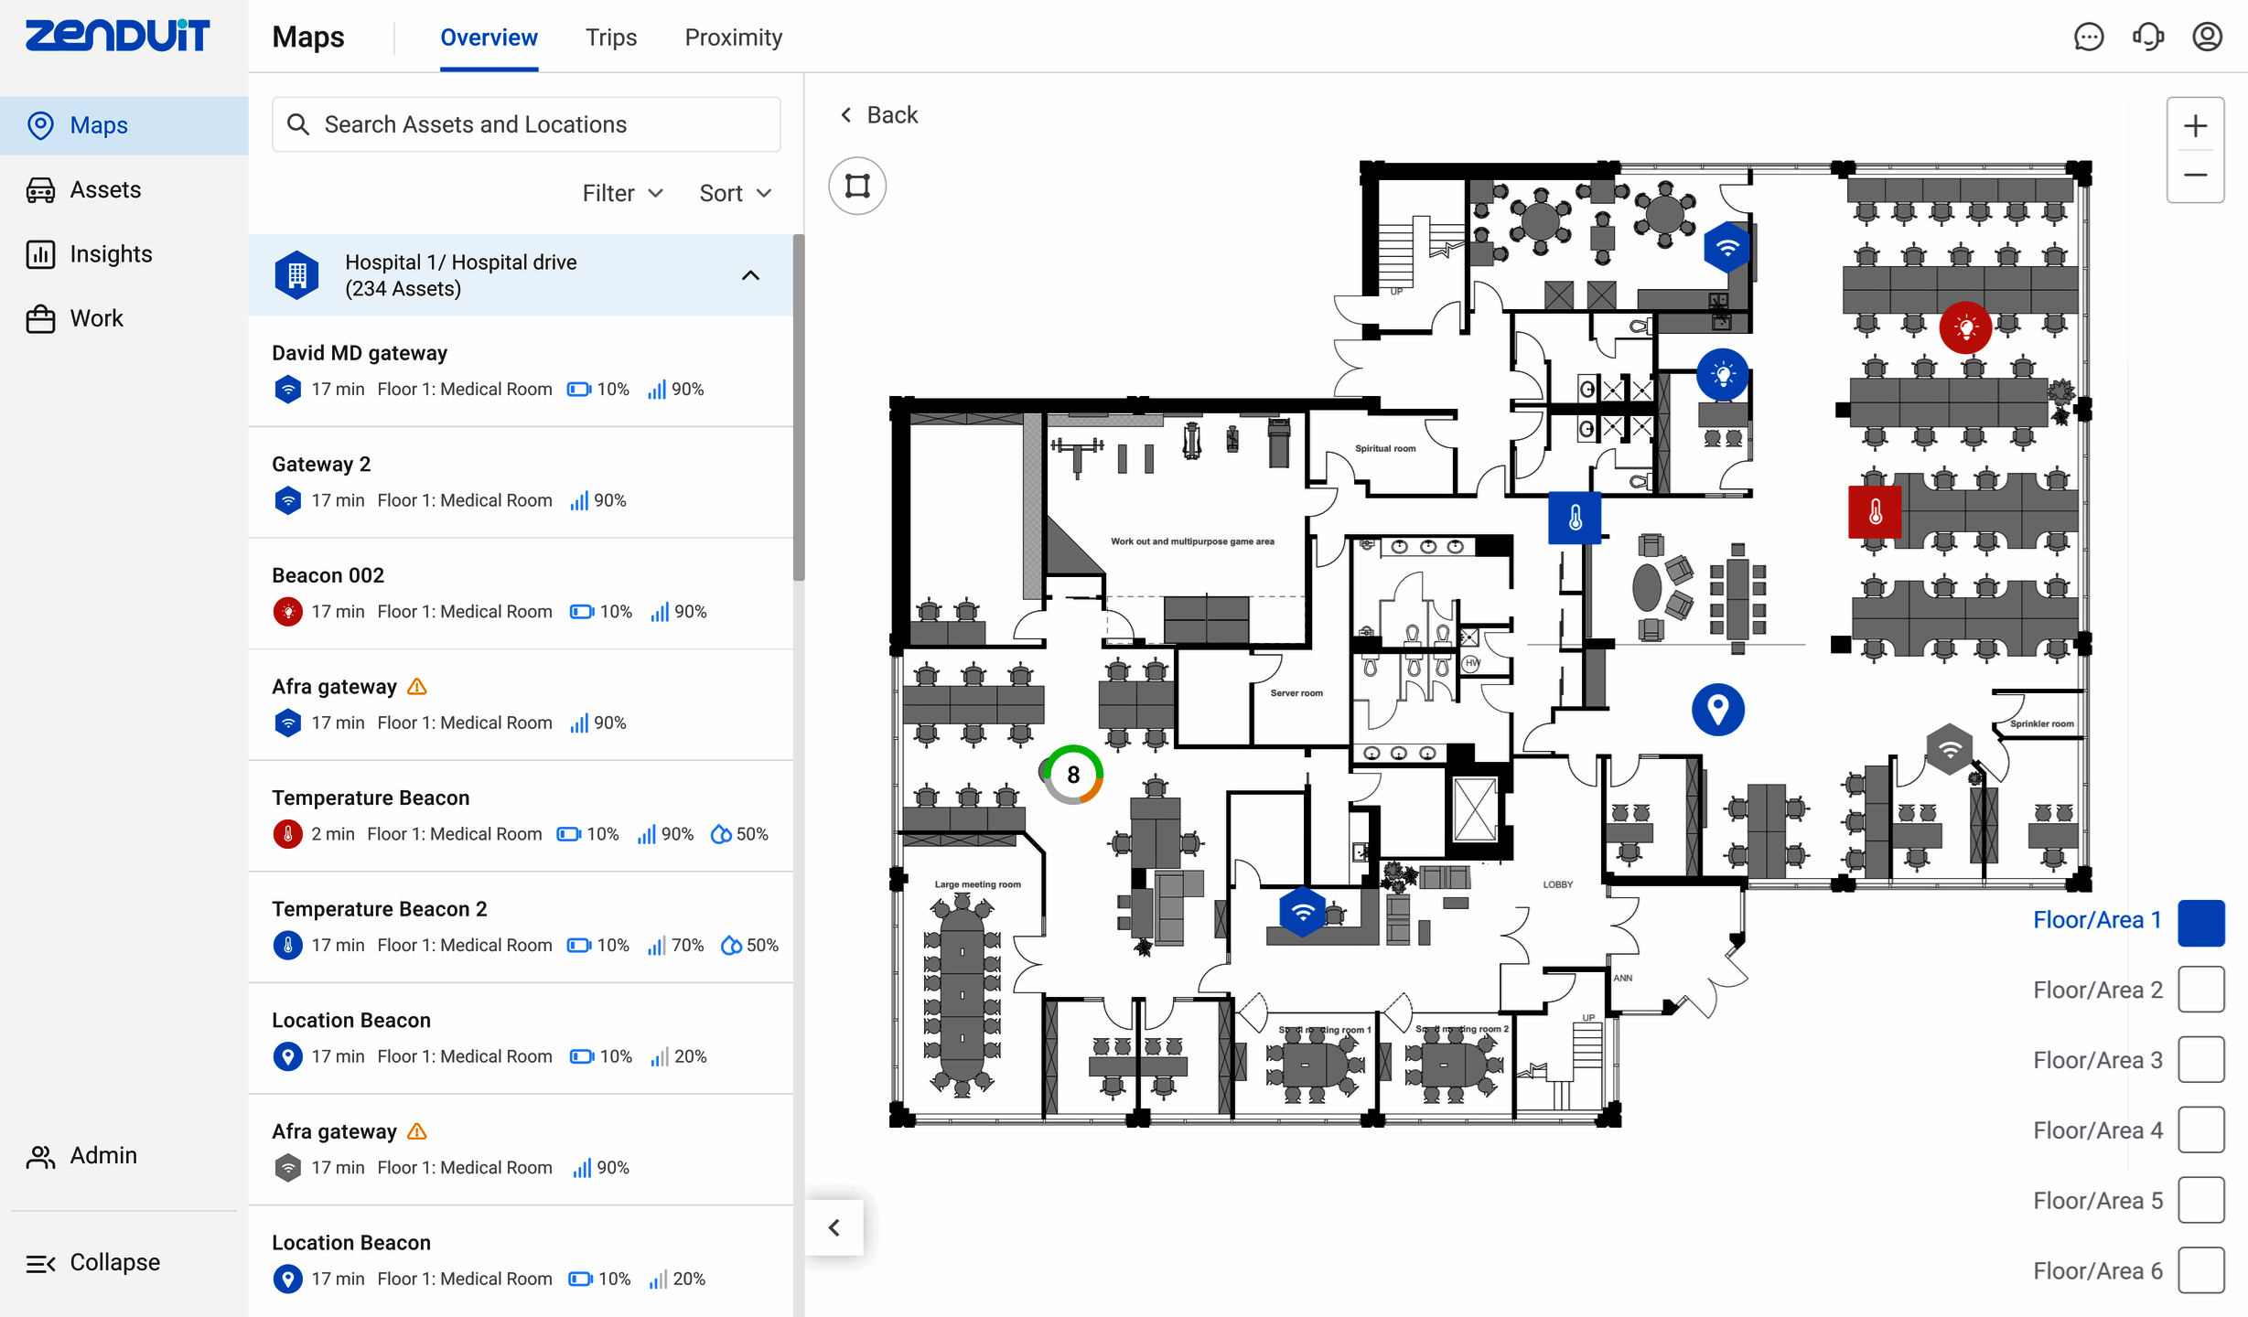Image resolution: width=2248 pixels, height=1317 pixels.
Task: Enable the Floor/Area 6 checkbox
Action: tap(2200, 1270)
